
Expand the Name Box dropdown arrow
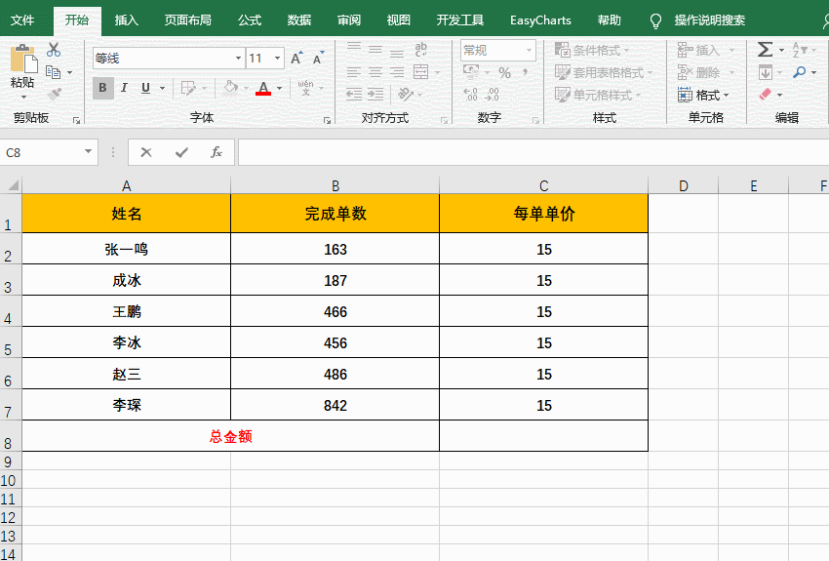89,152
